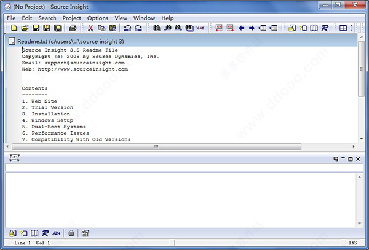The height and width of the screenshot is (250, 369).
Task: Minimize the context window panel
Action: click(343, 158)
